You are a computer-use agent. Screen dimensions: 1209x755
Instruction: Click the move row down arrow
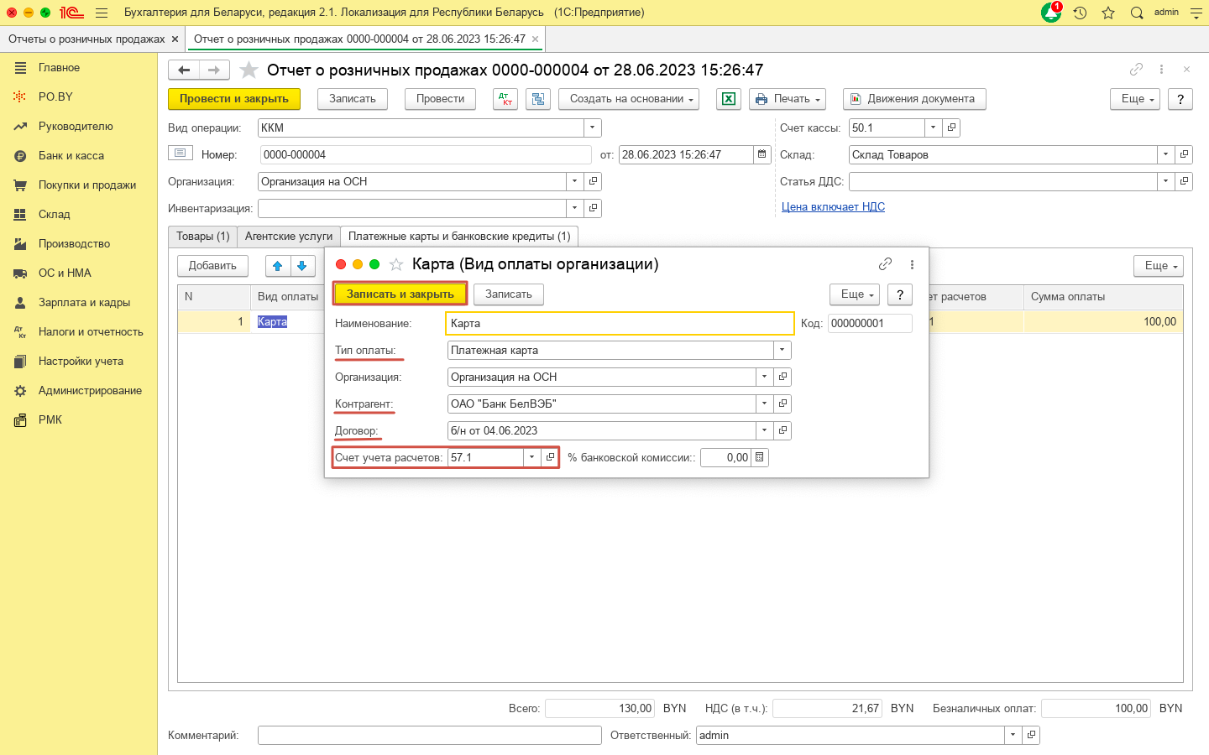click(x=302, y=266)
